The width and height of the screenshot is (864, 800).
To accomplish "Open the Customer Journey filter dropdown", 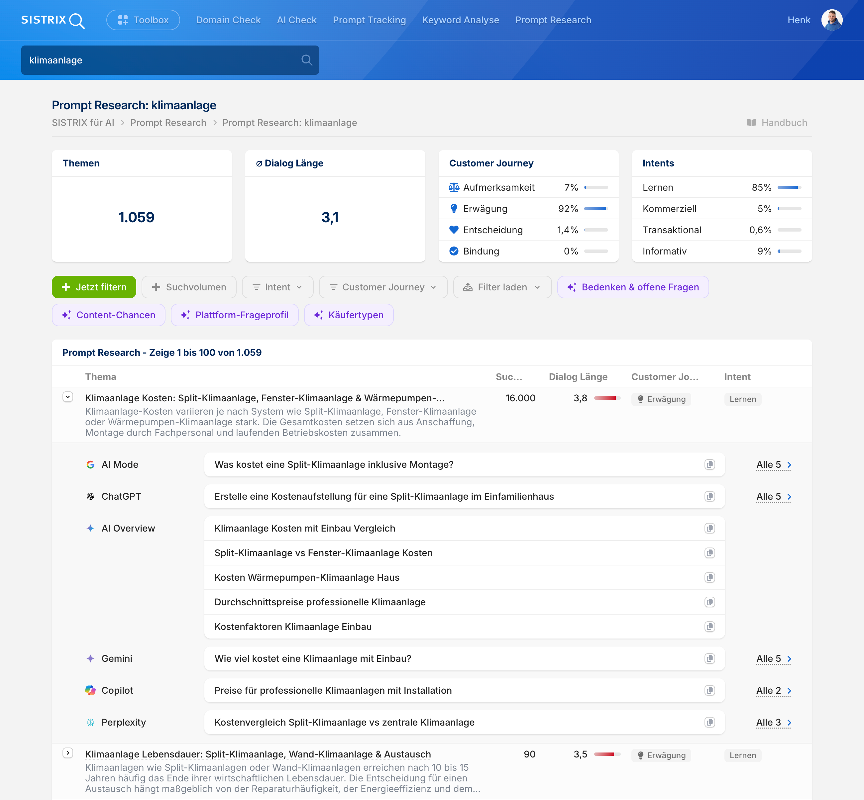I will (383, 287).
